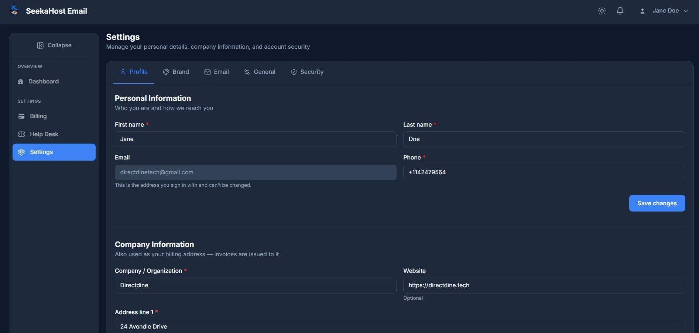Screen dimensions: 699x333
Task: Toggle light theme with sun icon
Action: 602,11
